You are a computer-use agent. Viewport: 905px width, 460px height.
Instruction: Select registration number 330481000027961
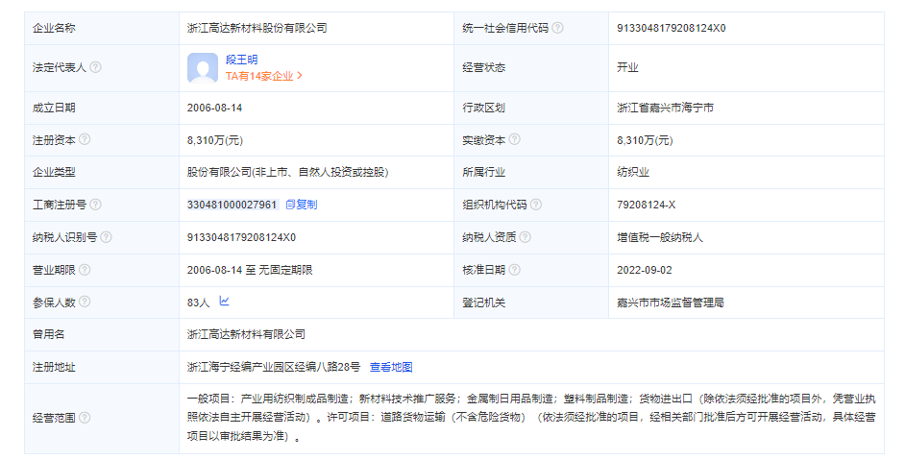(232, 205)
